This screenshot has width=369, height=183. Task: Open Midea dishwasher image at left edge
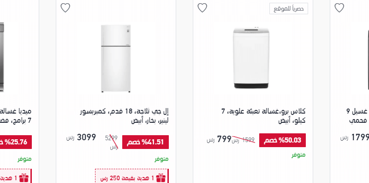pos(2,57)
